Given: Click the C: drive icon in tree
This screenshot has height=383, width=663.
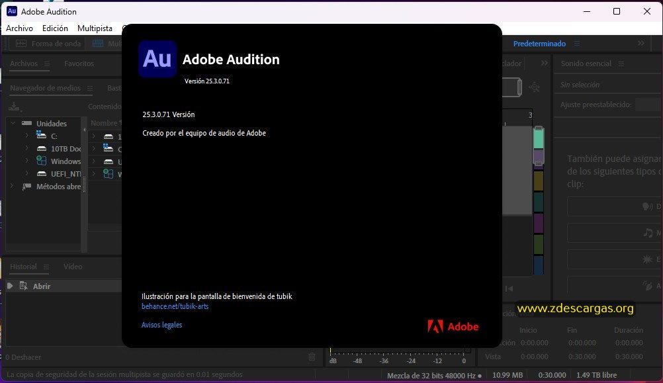Looking at the screenshot, I should 42,136.
